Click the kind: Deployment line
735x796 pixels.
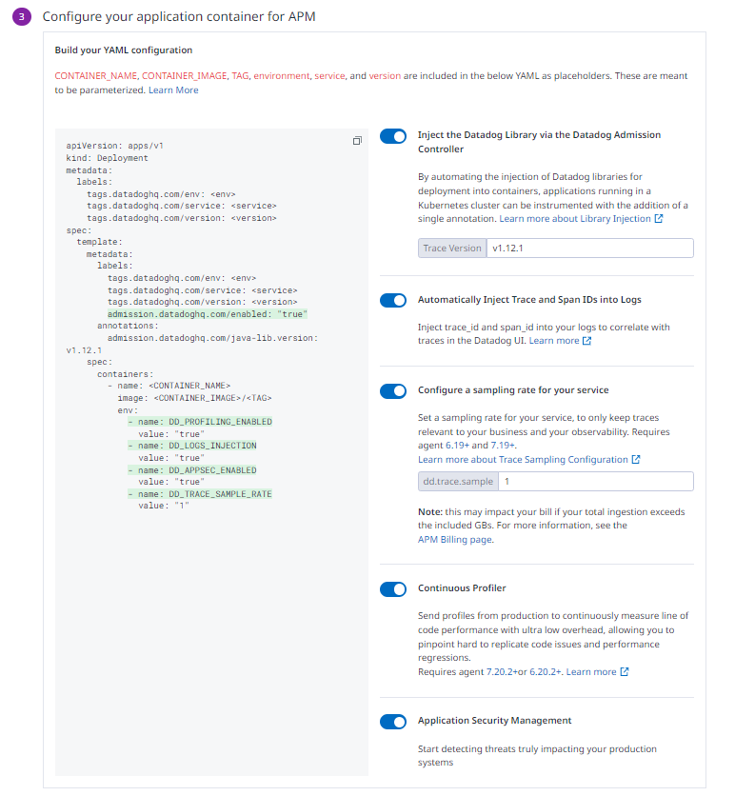tap(107, 158)
